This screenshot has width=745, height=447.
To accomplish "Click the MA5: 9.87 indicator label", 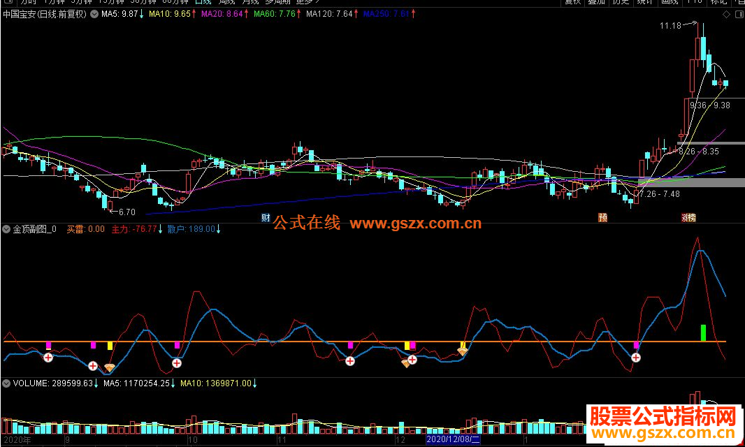I will coord(120,14).
